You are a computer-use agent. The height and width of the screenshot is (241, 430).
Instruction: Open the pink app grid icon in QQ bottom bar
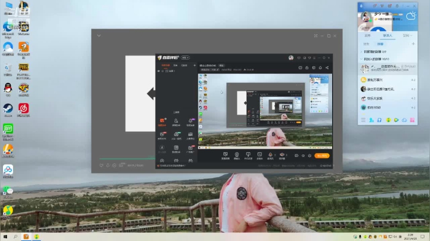[x=412, y=120]
